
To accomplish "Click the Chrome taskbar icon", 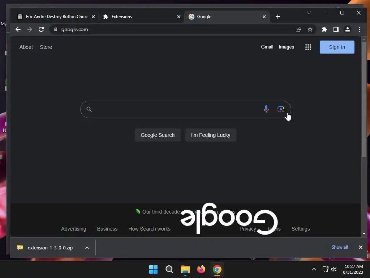I will tap(217, 269).
